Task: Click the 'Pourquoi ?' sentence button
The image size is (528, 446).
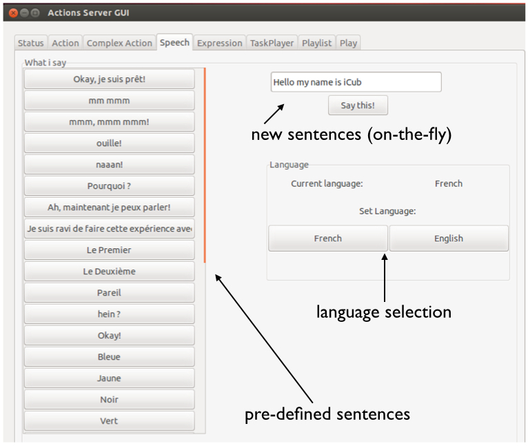Action: [109, 186]
